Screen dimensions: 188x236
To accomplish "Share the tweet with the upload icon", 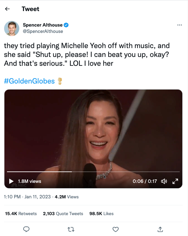I will 160,229.
